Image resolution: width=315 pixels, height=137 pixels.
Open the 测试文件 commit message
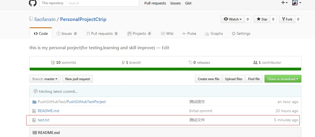tap(197, 120)
